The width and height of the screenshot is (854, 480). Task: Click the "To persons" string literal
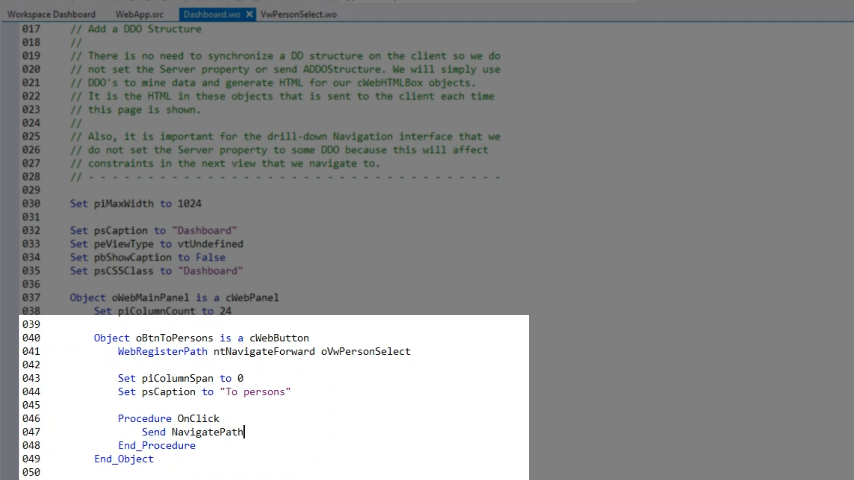click(x=255, y=392)
